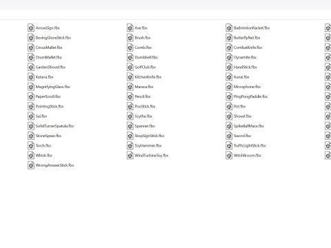The height and width of the screenshot is (248, 331).
Task: Select the Dynamite.fbx file icon
Action: coord(229,57)
